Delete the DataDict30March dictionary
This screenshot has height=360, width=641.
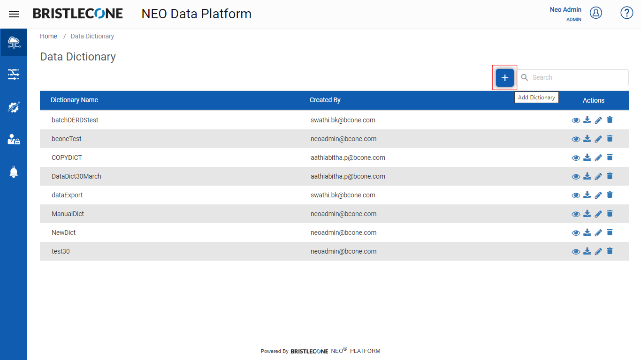tap(610, 176)
